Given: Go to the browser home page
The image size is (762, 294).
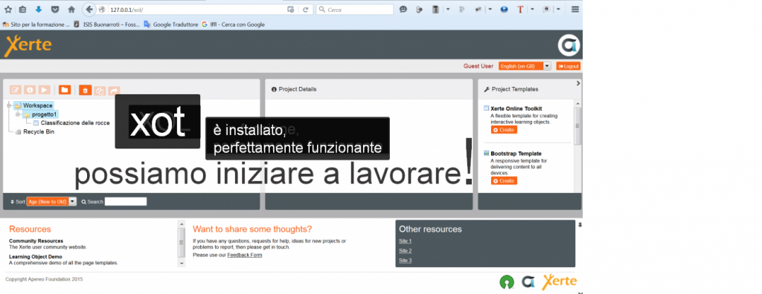Looking at the screenshot, I should point(71,9).
